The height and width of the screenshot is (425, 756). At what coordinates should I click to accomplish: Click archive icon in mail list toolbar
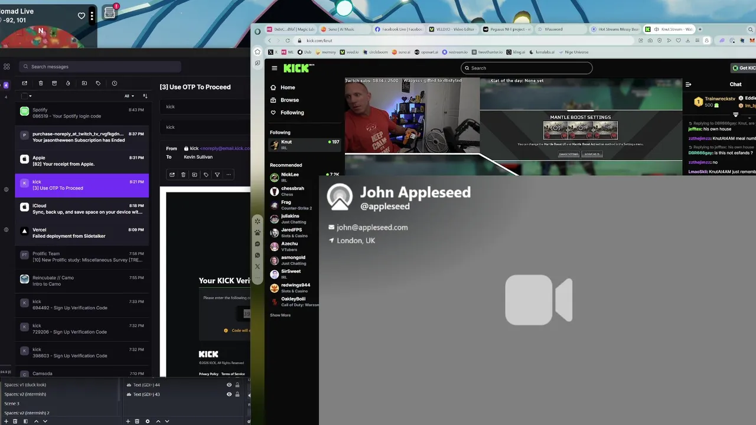(x=54, y=83)
